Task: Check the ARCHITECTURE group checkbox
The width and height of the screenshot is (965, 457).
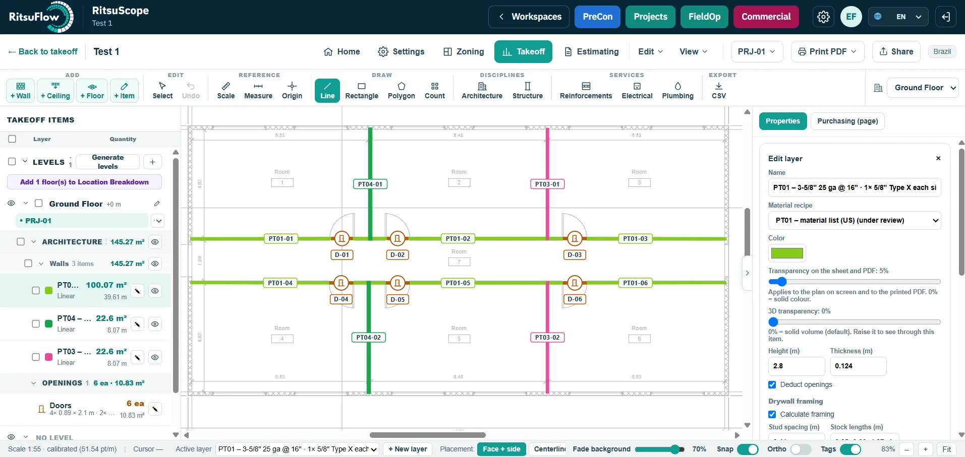Action: point(21,242)
